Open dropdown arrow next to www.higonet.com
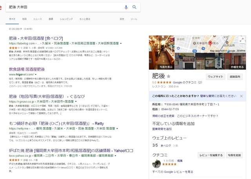The image size is (251, 179). [x=36, y=75]
